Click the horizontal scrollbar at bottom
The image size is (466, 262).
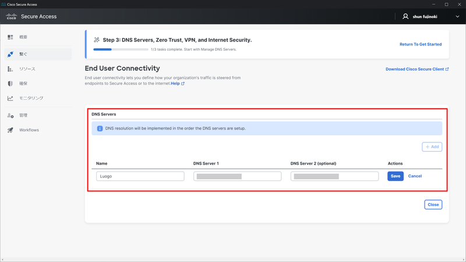233,260
